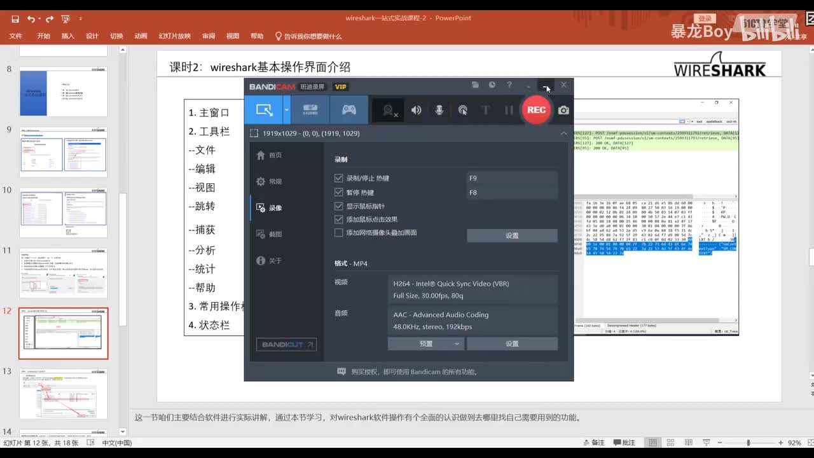This screenshot has width=814, height=458.
Task: Toggle 添加鼠标点击效果 checkbox
Action: [x=339, y=219]
